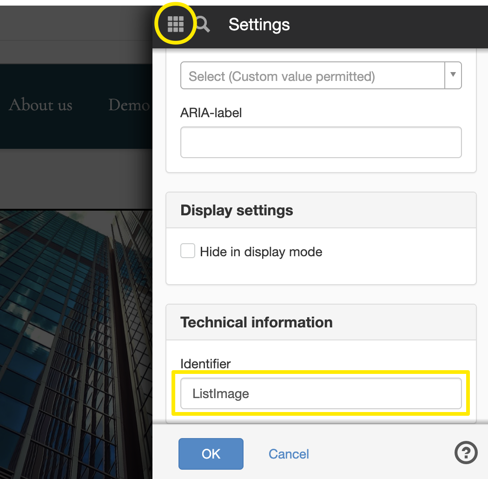This screenshot has height=479, width=488.
Task: Click the skyscraper background image
Action: pyautogui.click(x=76, y=344)
